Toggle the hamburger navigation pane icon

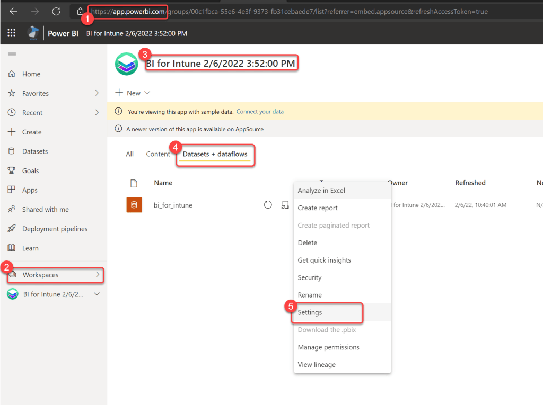pyautogui.click(x=12, y=54)
